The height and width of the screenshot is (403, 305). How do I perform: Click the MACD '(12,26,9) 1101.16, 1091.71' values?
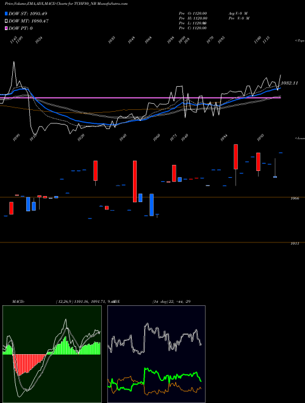click(x=82, y=302)
